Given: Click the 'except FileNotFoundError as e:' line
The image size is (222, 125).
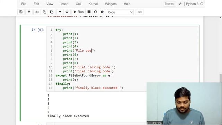Looking at the screenshot, I should (x=84, y=76).
